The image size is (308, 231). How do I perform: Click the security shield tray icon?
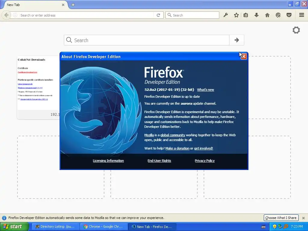click(275, 226)
